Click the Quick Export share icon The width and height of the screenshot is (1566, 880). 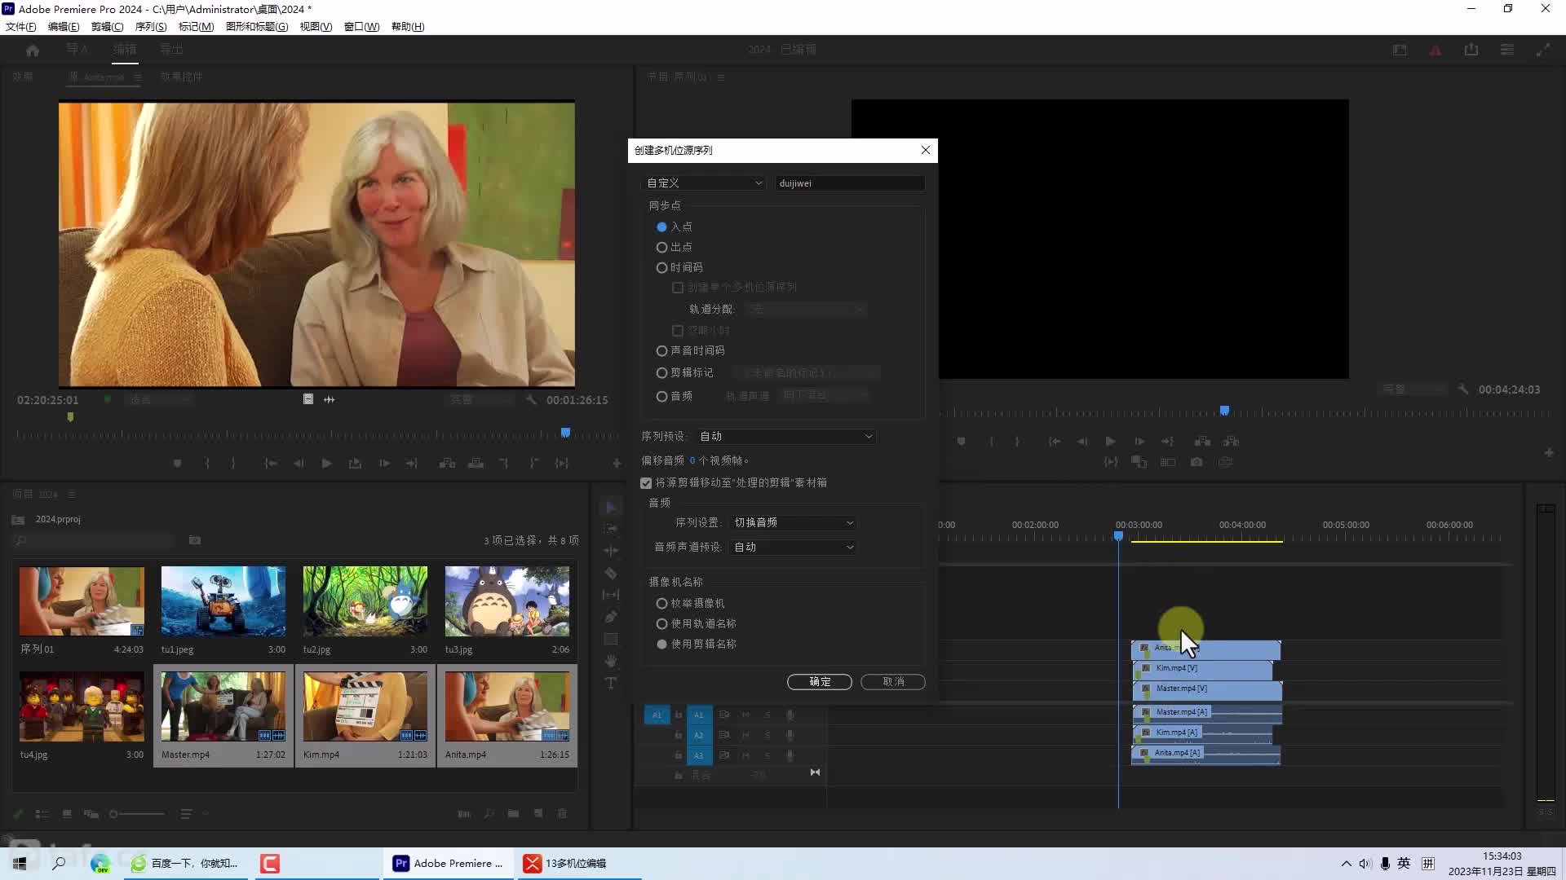pyautogui.click(x=1471, y=50)
